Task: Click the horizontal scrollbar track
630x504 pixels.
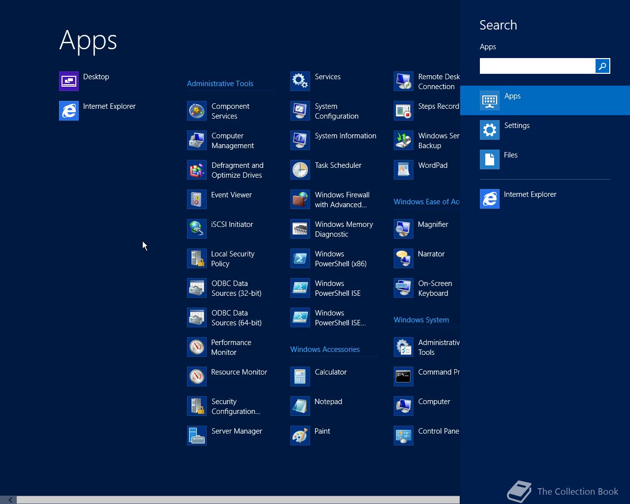Action: (238, 500)
